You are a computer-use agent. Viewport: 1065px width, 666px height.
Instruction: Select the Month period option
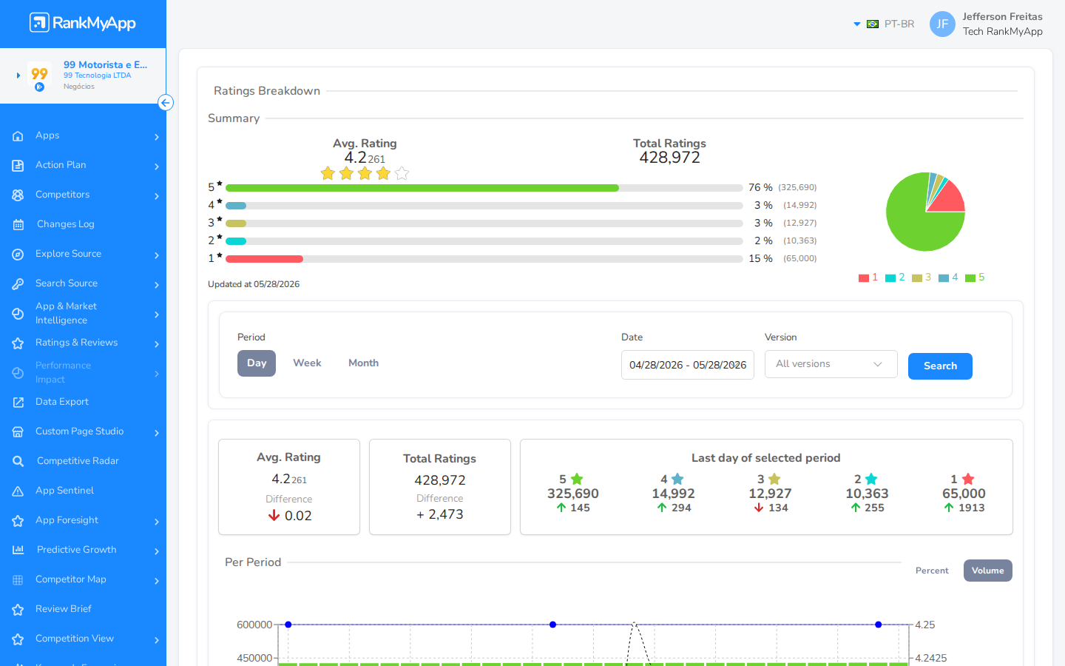363,363
